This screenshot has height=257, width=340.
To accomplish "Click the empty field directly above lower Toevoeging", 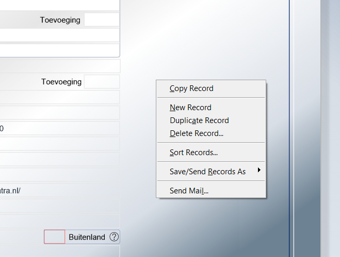I will [59, 66].
